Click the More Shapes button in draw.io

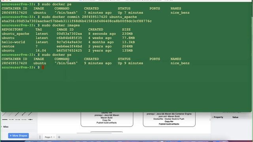(x=19, y=136)
